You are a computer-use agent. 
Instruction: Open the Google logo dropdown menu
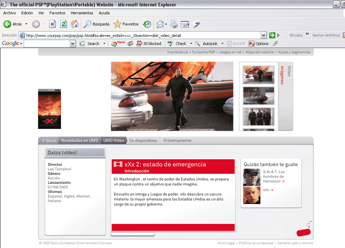point(12,43)
